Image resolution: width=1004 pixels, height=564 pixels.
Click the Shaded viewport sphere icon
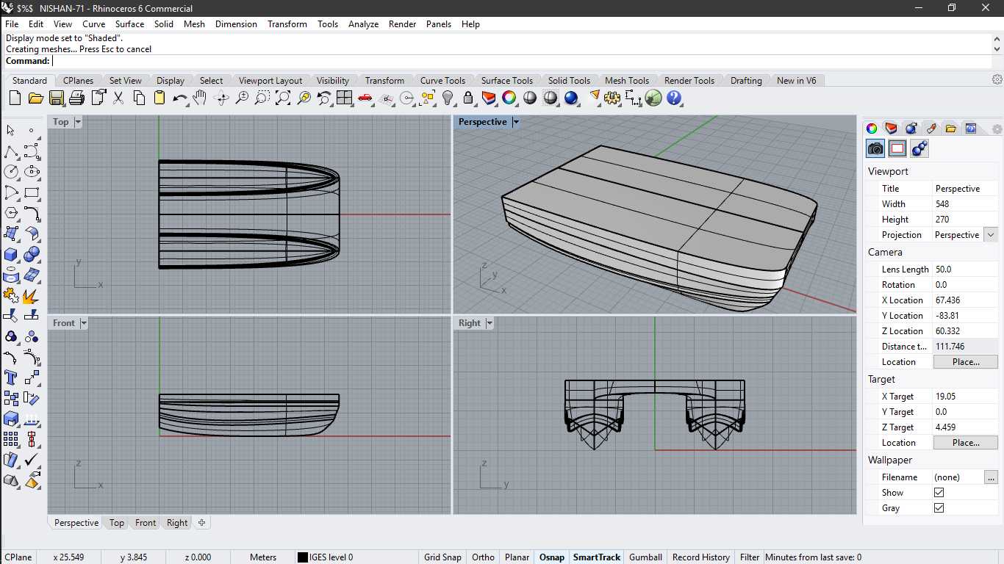(x=530, y=98)
